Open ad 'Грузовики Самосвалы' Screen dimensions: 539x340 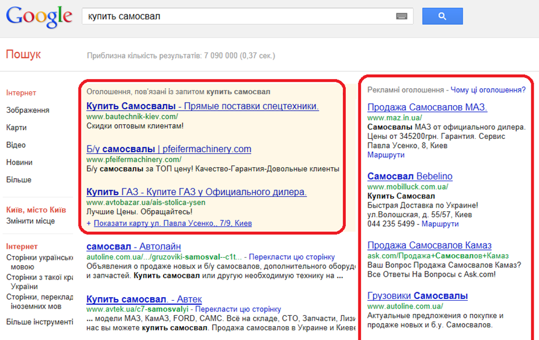pos(417,296)
